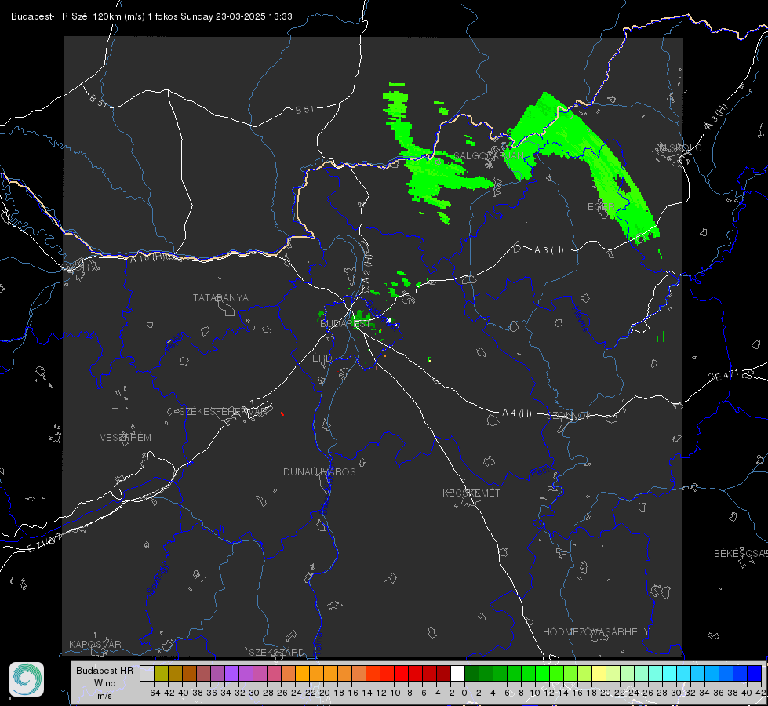Click the SZEKESFEHERVAR city label
The width and height of the screenshot is (768, 706).
point(225,412)
